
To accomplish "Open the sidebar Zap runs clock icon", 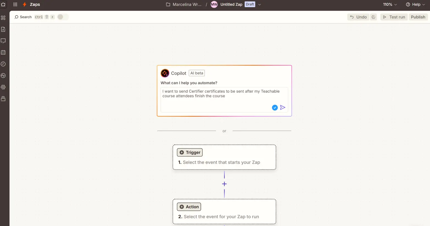I will pos(3,64).
